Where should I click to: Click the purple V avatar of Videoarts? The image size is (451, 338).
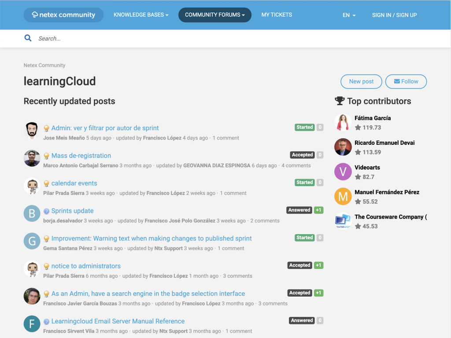coord(343,172)
